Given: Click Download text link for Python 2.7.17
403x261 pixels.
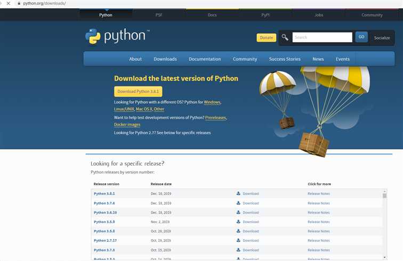Looking at the screenshot, I should [x=251, y=240].
